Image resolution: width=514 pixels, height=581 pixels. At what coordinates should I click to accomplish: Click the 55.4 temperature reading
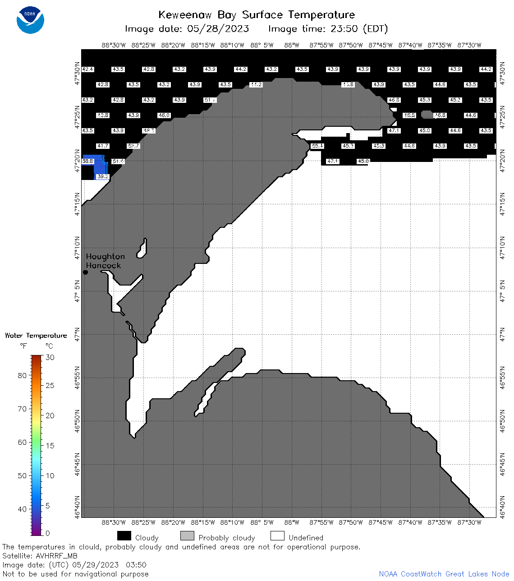[317, 146]
